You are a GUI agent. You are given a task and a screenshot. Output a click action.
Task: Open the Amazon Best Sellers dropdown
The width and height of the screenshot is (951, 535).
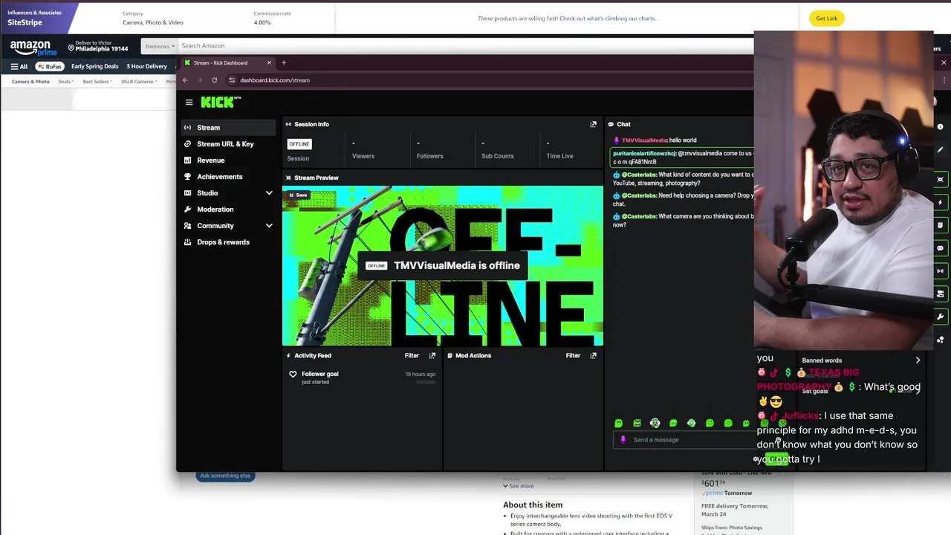click(97, 82)
